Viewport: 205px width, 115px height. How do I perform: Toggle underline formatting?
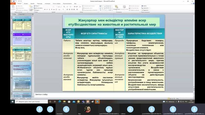coord(49,10)
